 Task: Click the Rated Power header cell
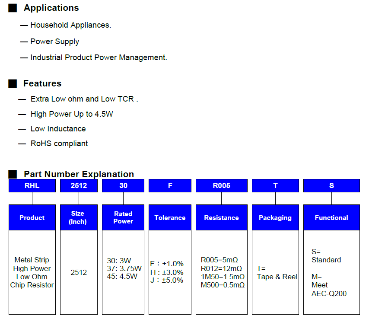point(123,217)
